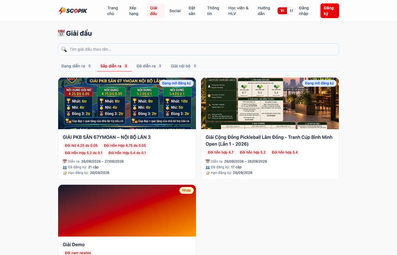The image size is (397, 255).
Task: Switch to Đã diễn ra tab
Action: coord(149,66)
